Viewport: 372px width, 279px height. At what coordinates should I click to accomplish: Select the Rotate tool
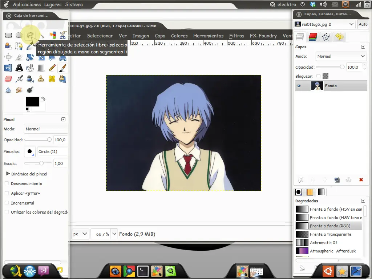(30, 57)
